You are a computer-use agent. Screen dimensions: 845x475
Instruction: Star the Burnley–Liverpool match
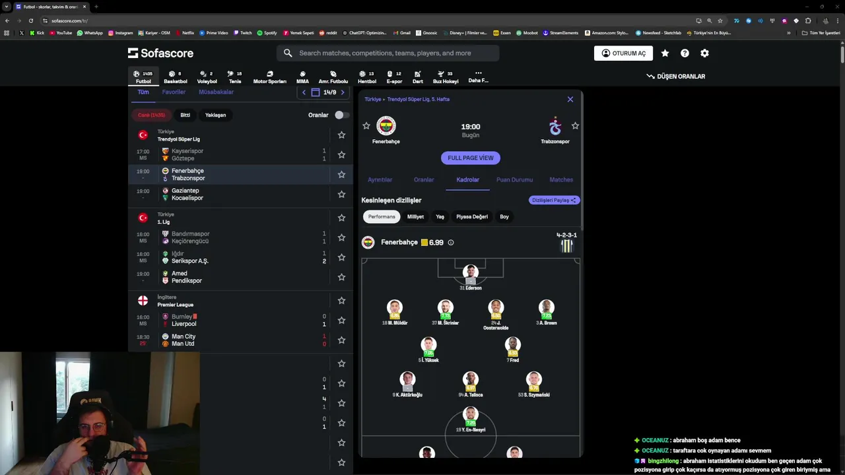(x=341, y=320)
